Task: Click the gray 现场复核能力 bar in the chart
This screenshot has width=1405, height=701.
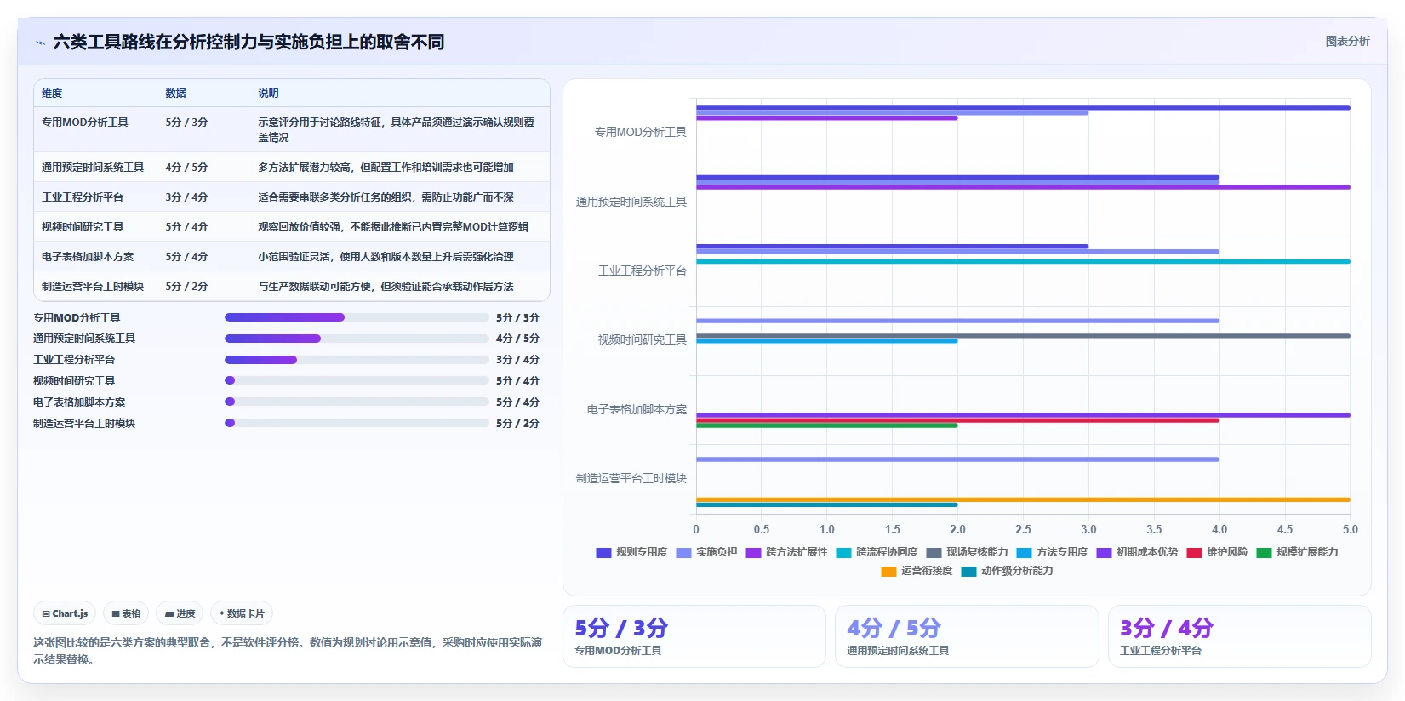Action: coord(1023,336)
